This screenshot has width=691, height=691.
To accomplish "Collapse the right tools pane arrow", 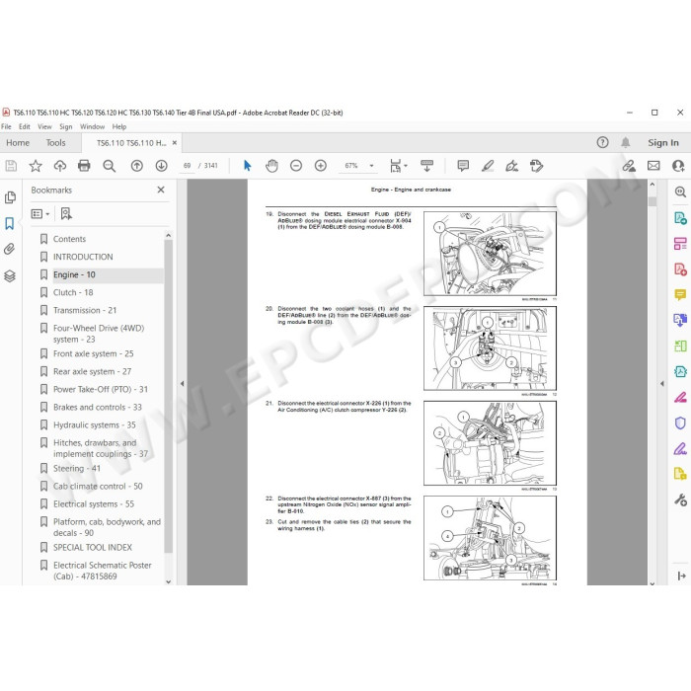I will (662, 383).
